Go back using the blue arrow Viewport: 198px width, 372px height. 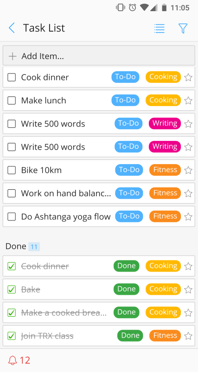coord(12,28)
